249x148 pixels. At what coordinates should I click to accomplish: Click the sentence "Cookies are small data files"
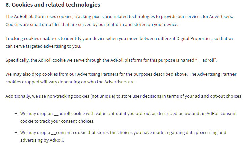click(x=92, y=25)
